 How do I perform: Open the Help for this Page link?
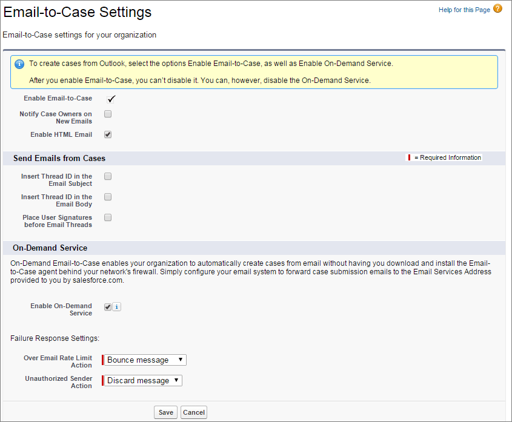click(x=464, y=9)
